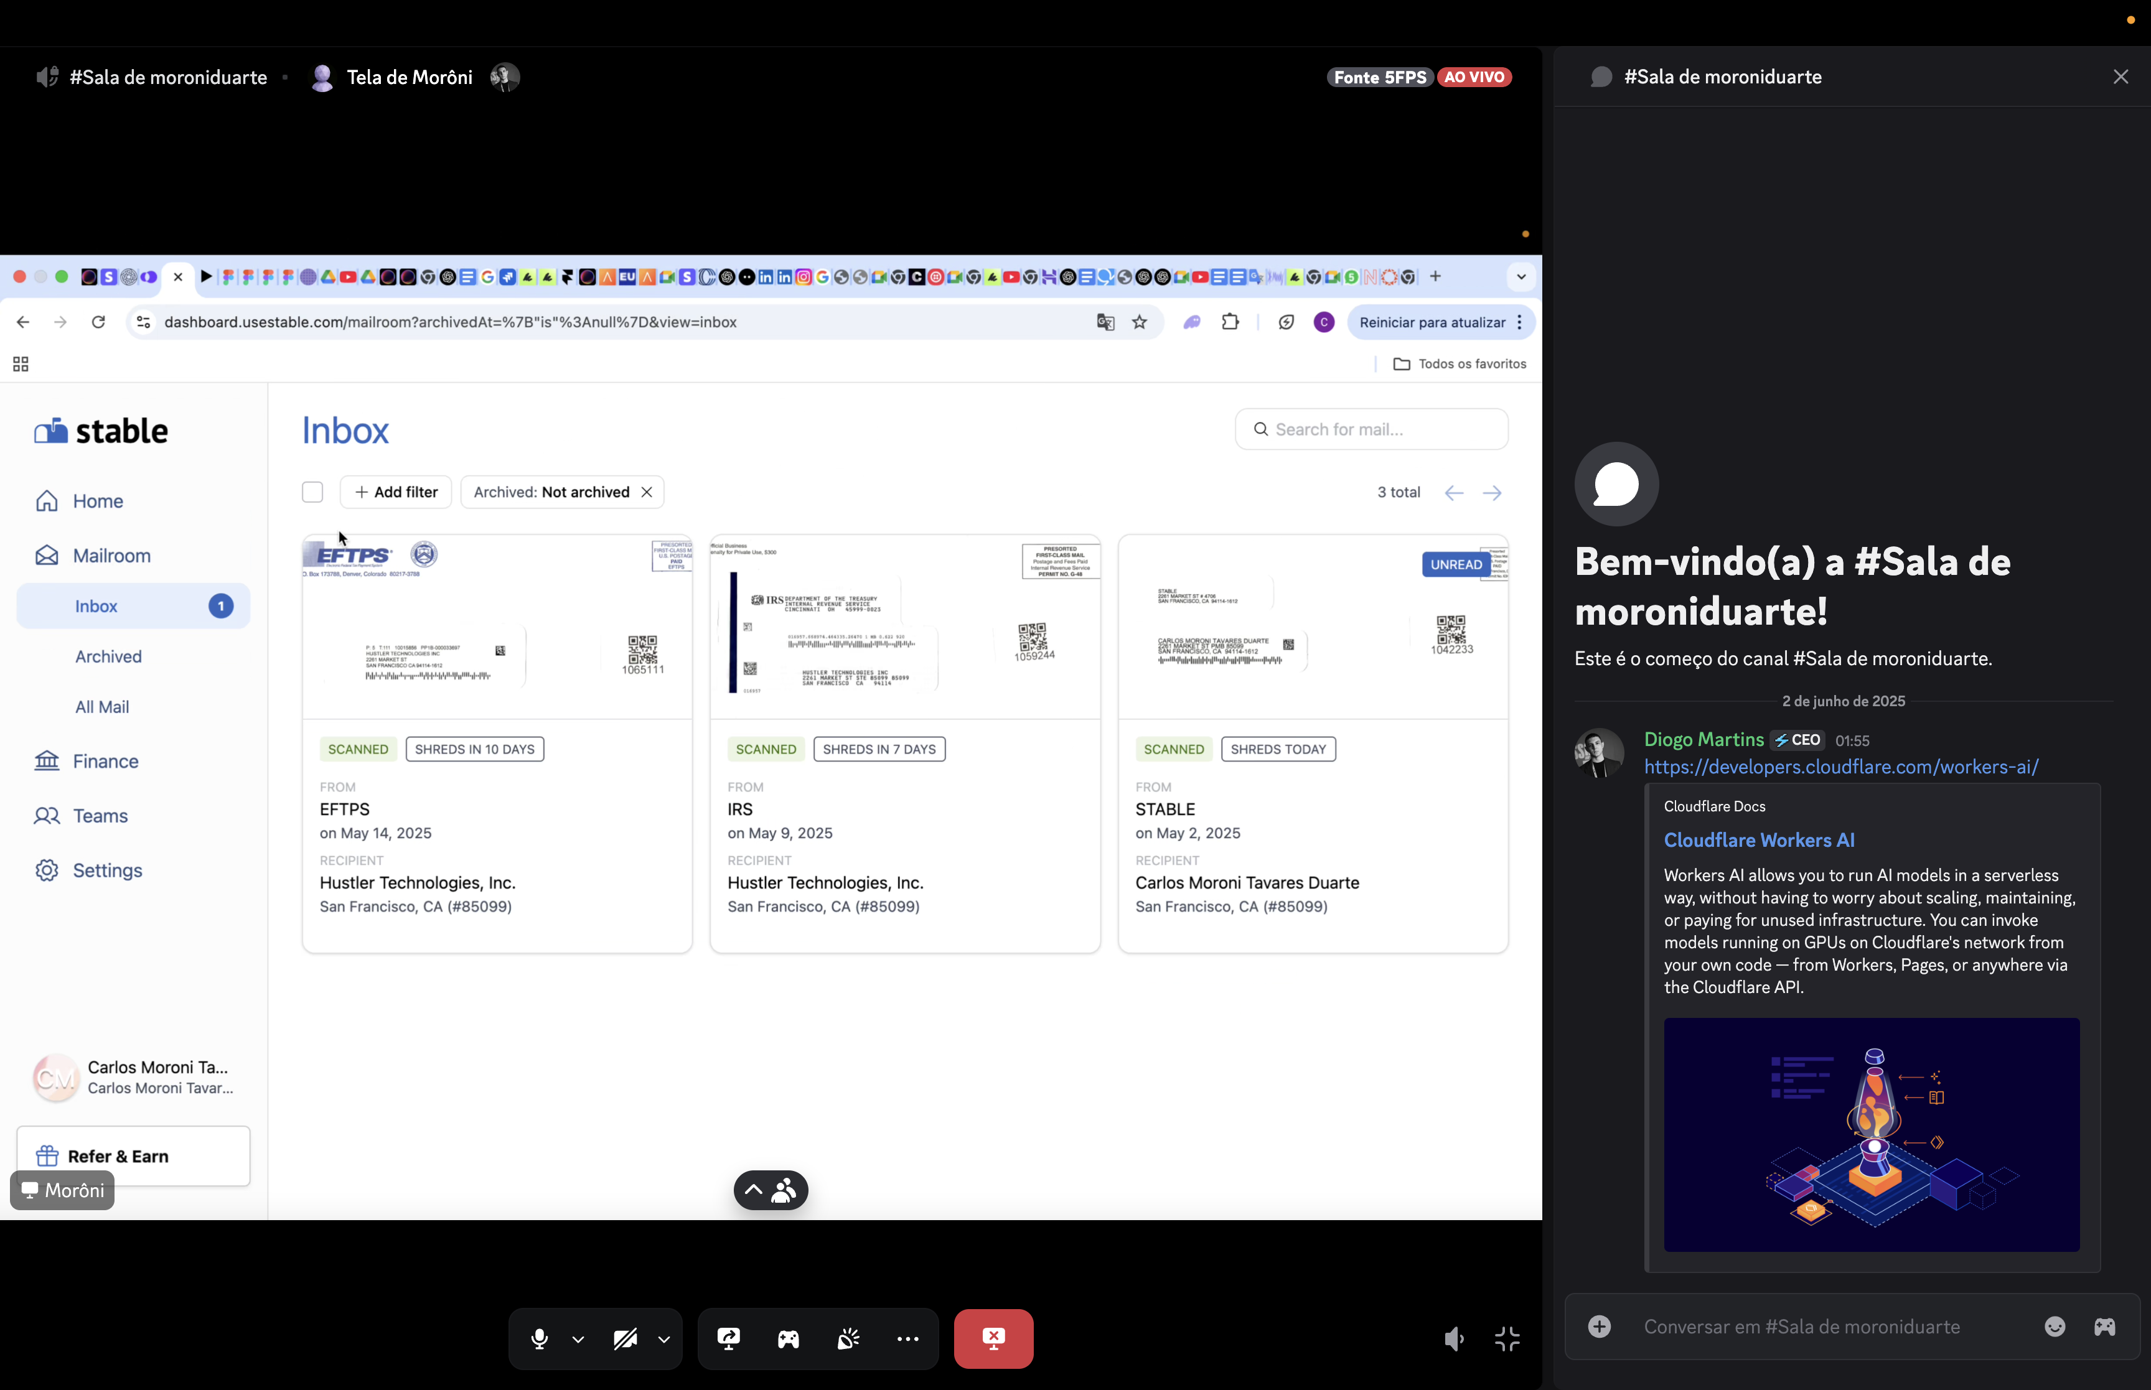Mute the microphone in call controls
2151x1390 pixels.
pos(539,1338)
